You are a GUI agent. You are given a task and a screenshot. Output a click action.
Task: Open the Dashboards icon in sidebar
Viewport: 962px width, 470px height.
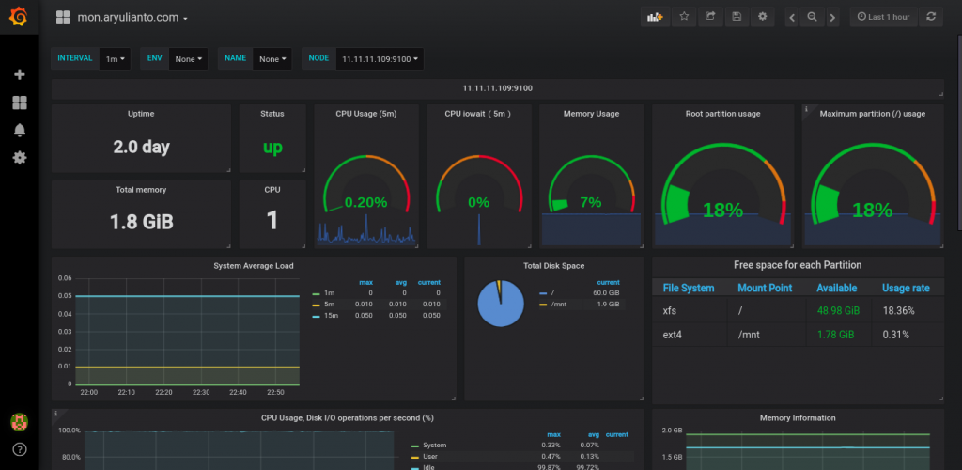click(20, 102)
